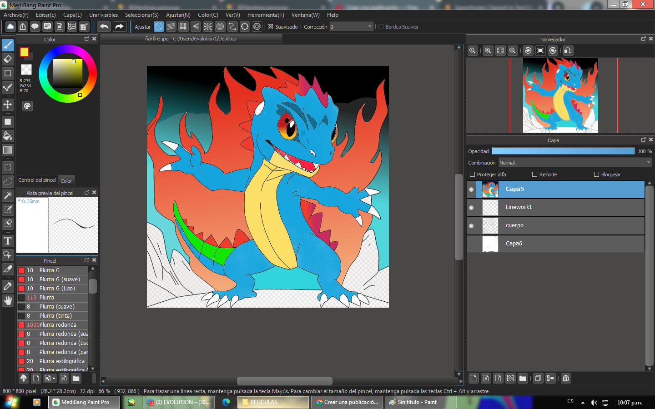Screen dimensions: 655x409
Task: Enable Bordes Suaves checkbox
Action: 381,27
